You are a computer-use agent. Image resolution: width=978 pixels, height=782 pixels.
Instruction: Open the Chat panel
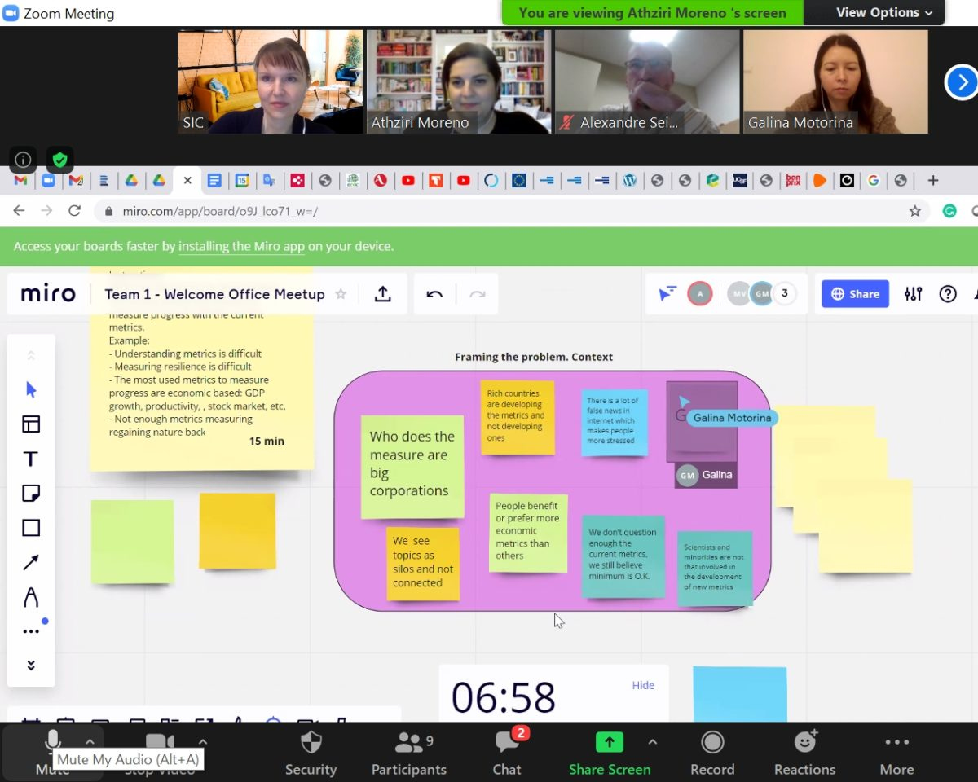506,753
